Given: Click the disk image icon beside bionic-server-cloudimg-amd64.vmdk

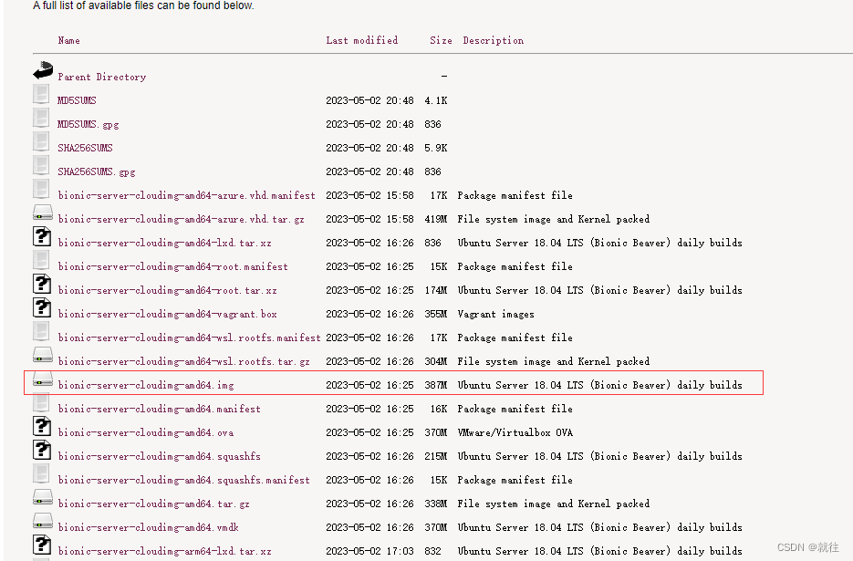Looking at the screenshot, I should tap(42, 521).
